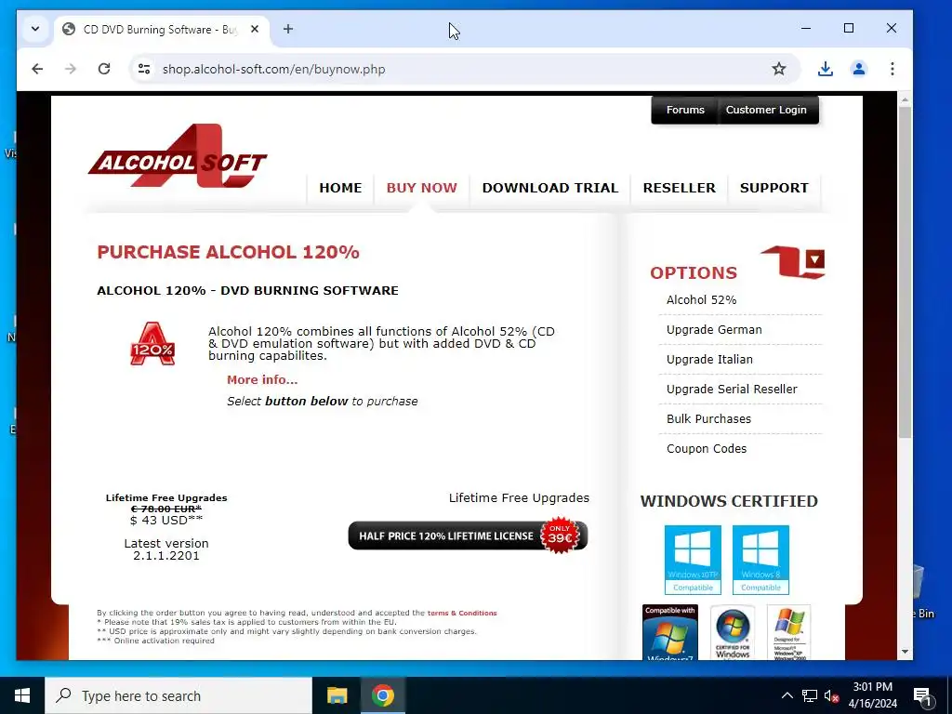
Task: Click 'Latest version 2.1.1.2201' text
Action: click(166, 549)
